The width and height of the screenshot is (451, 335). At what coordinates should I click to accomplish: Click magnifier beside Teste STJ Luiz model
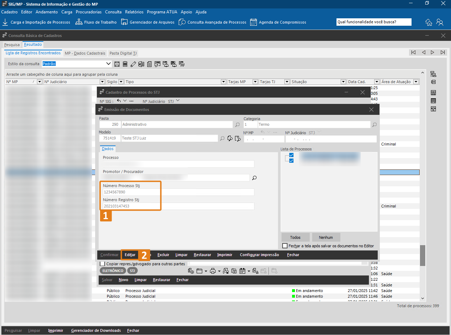click(222, 138)
